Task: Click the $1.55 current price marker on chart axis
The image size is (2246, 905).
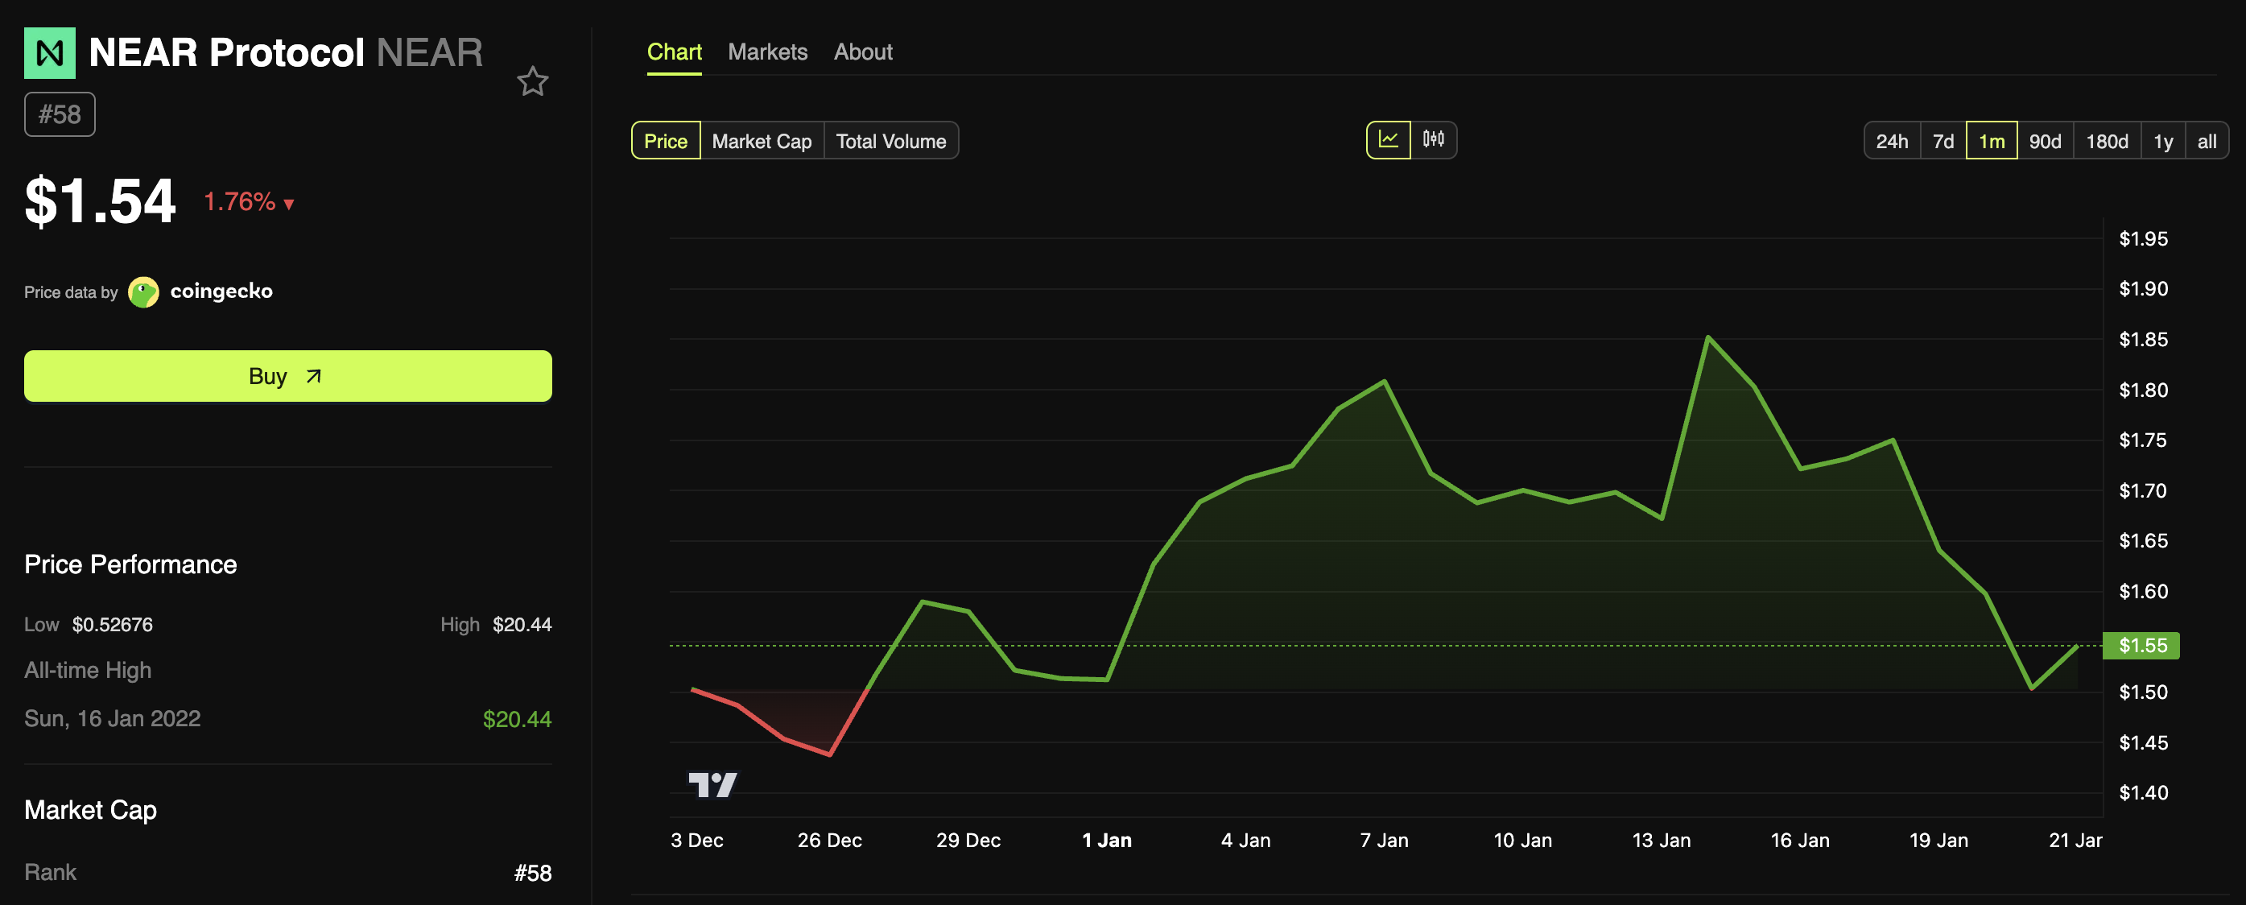Action: [2141, 645]
